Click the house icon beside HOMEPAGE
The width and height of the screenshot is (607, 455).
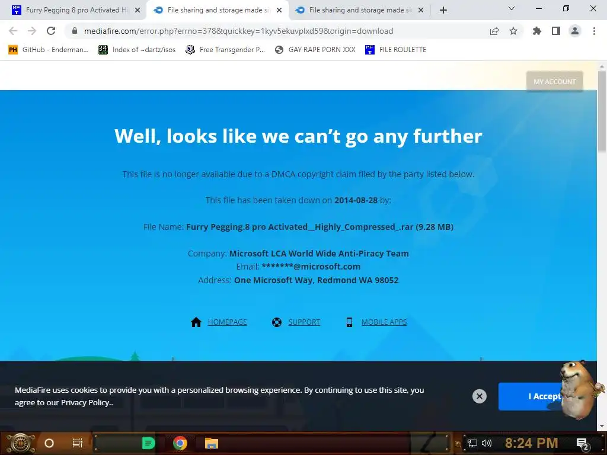(x=196, y=322)
